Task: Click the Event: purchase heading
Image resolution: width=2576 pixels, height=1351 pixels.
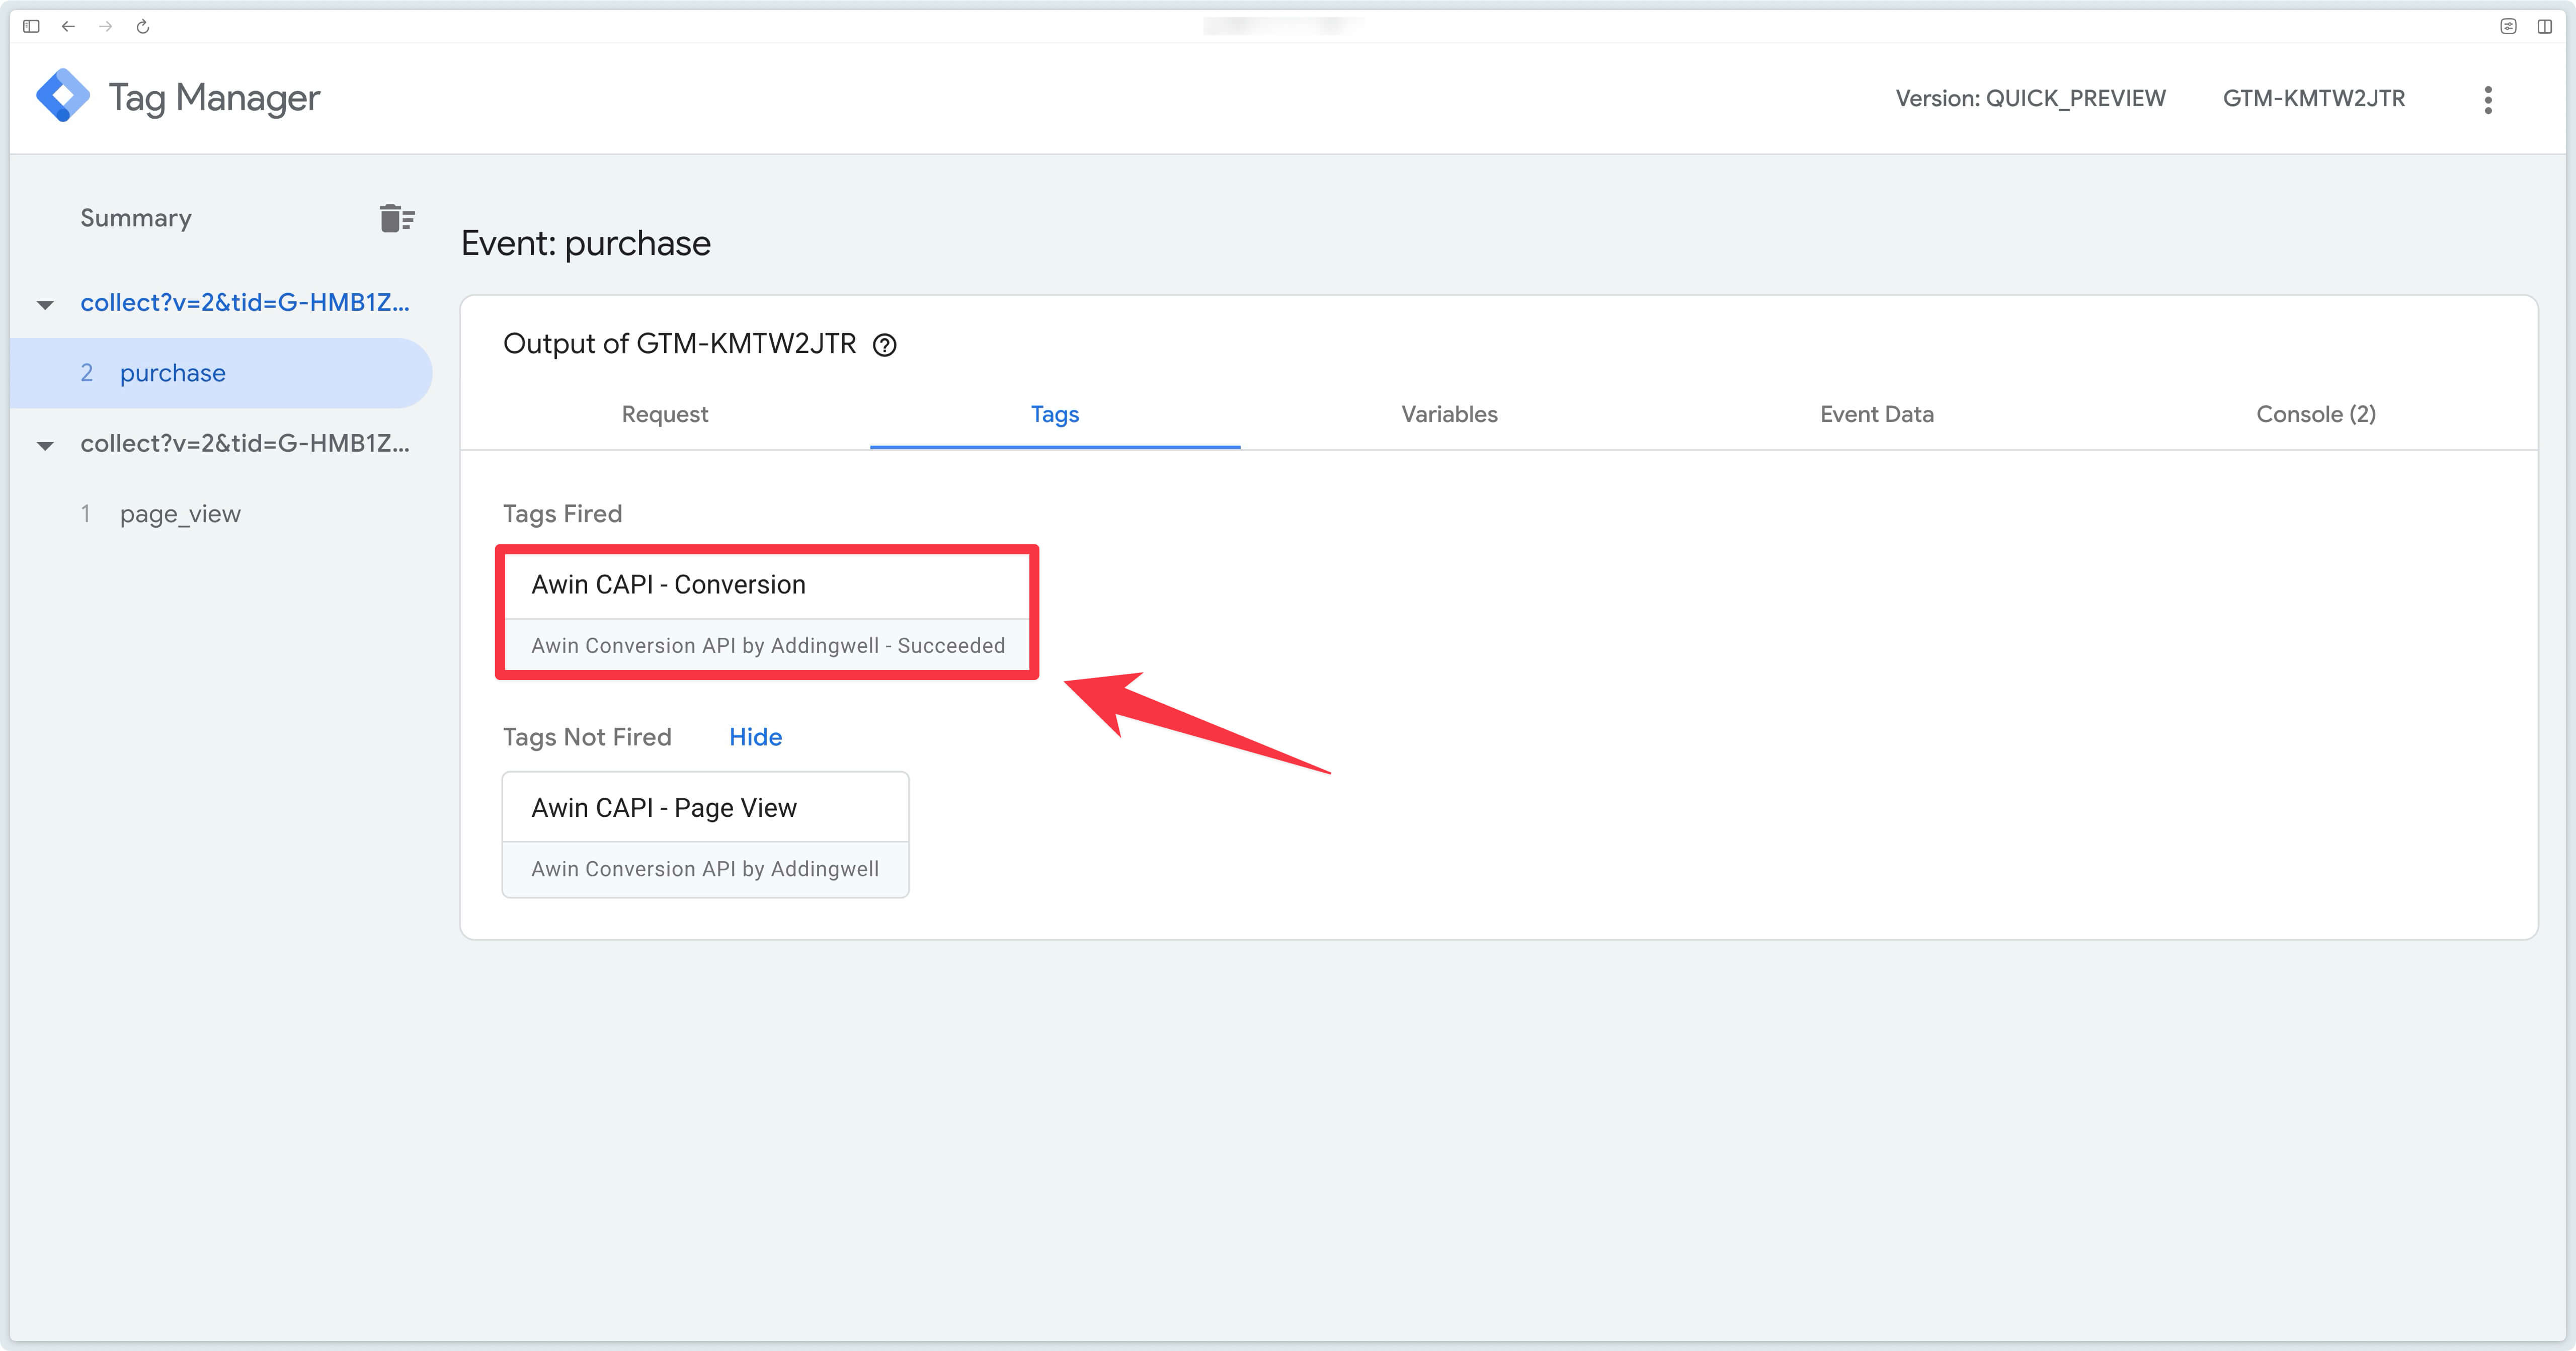Action: [586, 243]
